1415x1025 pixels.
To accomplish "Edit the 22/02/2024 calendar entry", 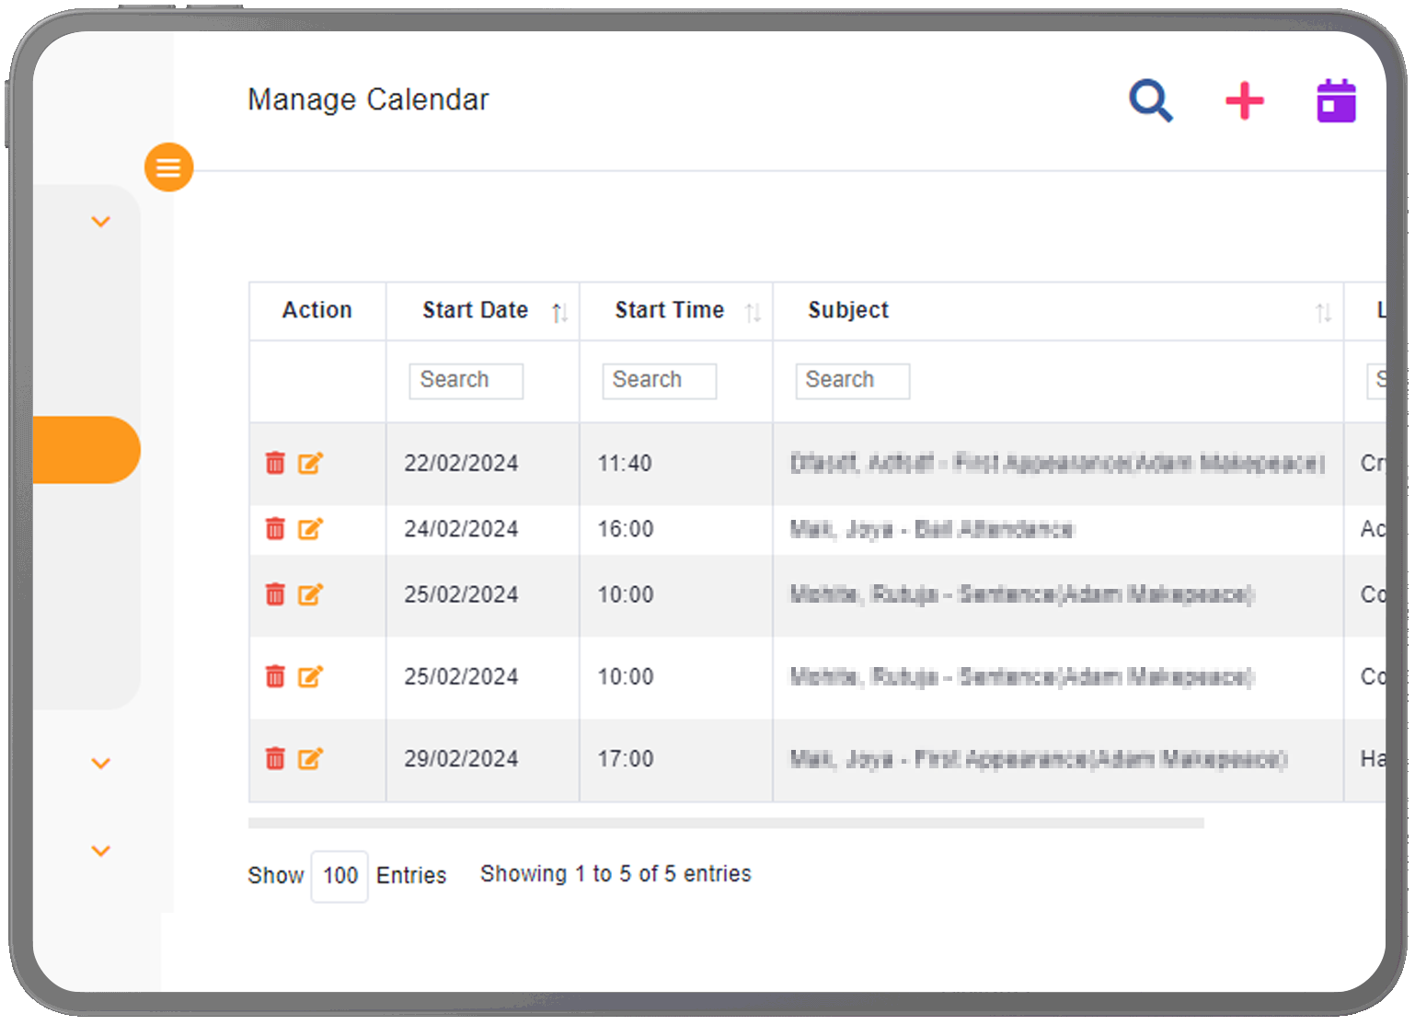I will pyautogui.click(x=310, y=463).
